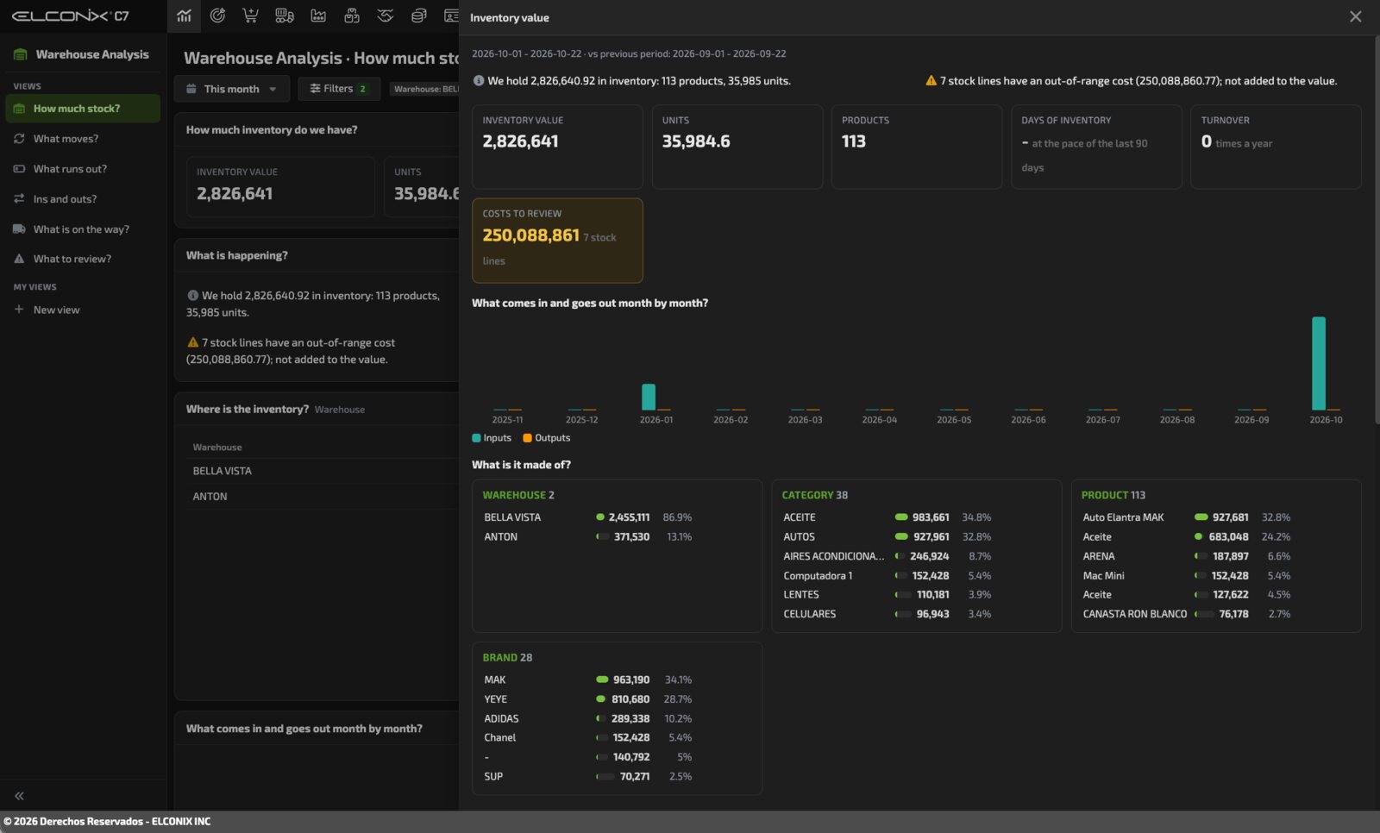
Task: Open 'What to review?' view
Action: [x=83, y=259]
